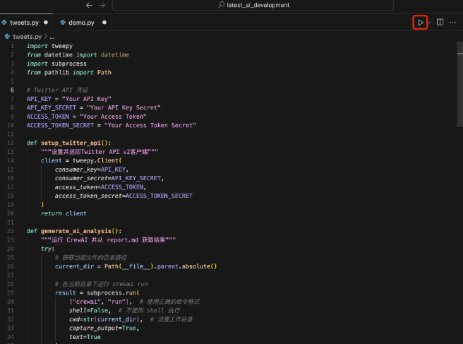Click the Python icon on demo.py tab
This screenshot has height=344, width=463.
(x=63, y=23)
